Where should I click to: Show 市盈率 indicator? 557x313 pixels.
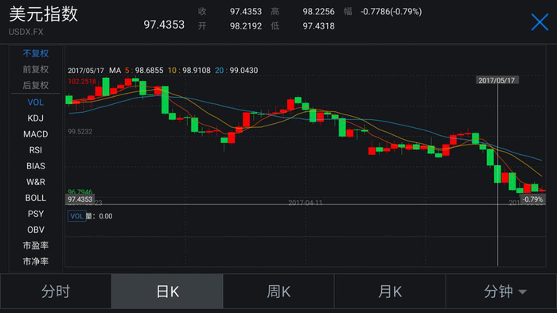tap(36, 245)
